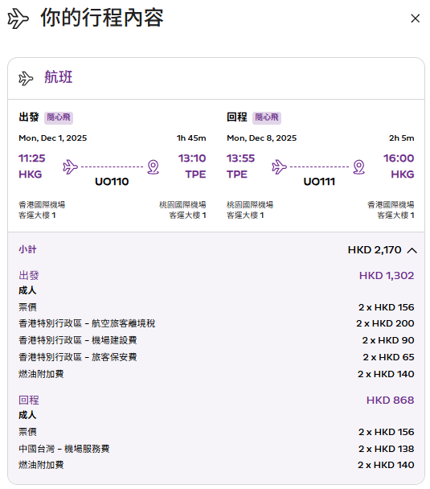Click the 2 x HKD 200 amount
The height and width of the screenshot is (489, 430).
[x=385, y=323]
